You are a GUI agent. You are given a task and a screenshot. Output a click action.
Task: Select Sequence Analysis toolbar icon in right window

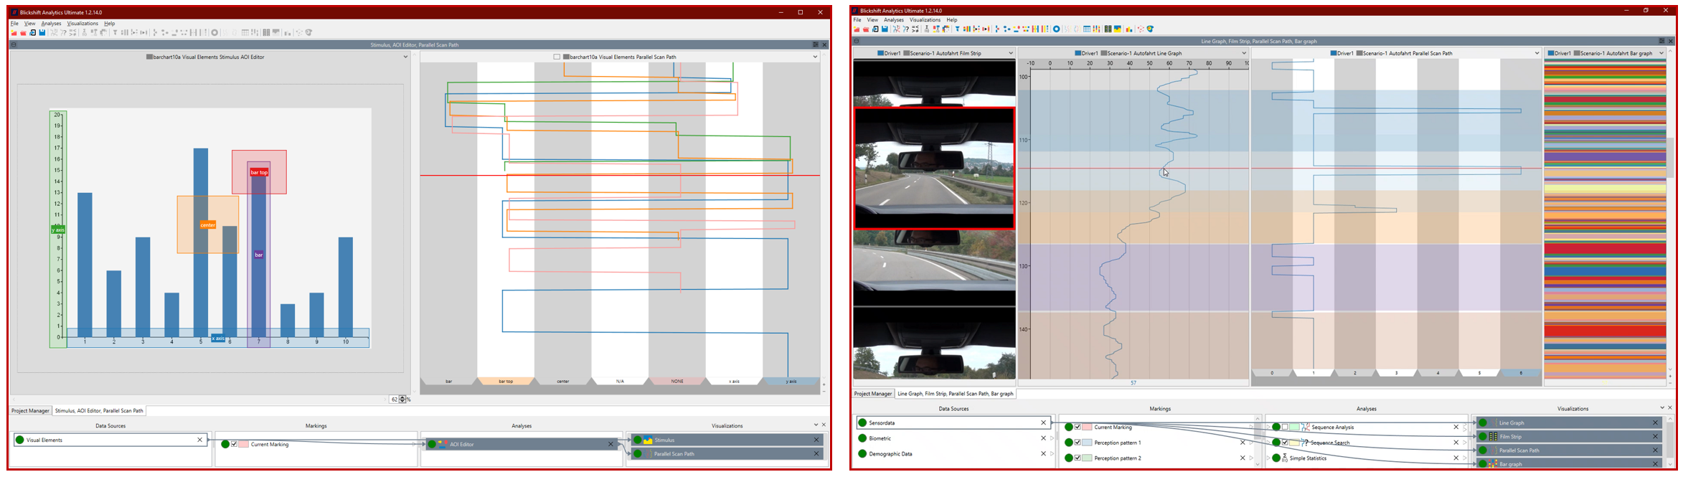[897, 29]
